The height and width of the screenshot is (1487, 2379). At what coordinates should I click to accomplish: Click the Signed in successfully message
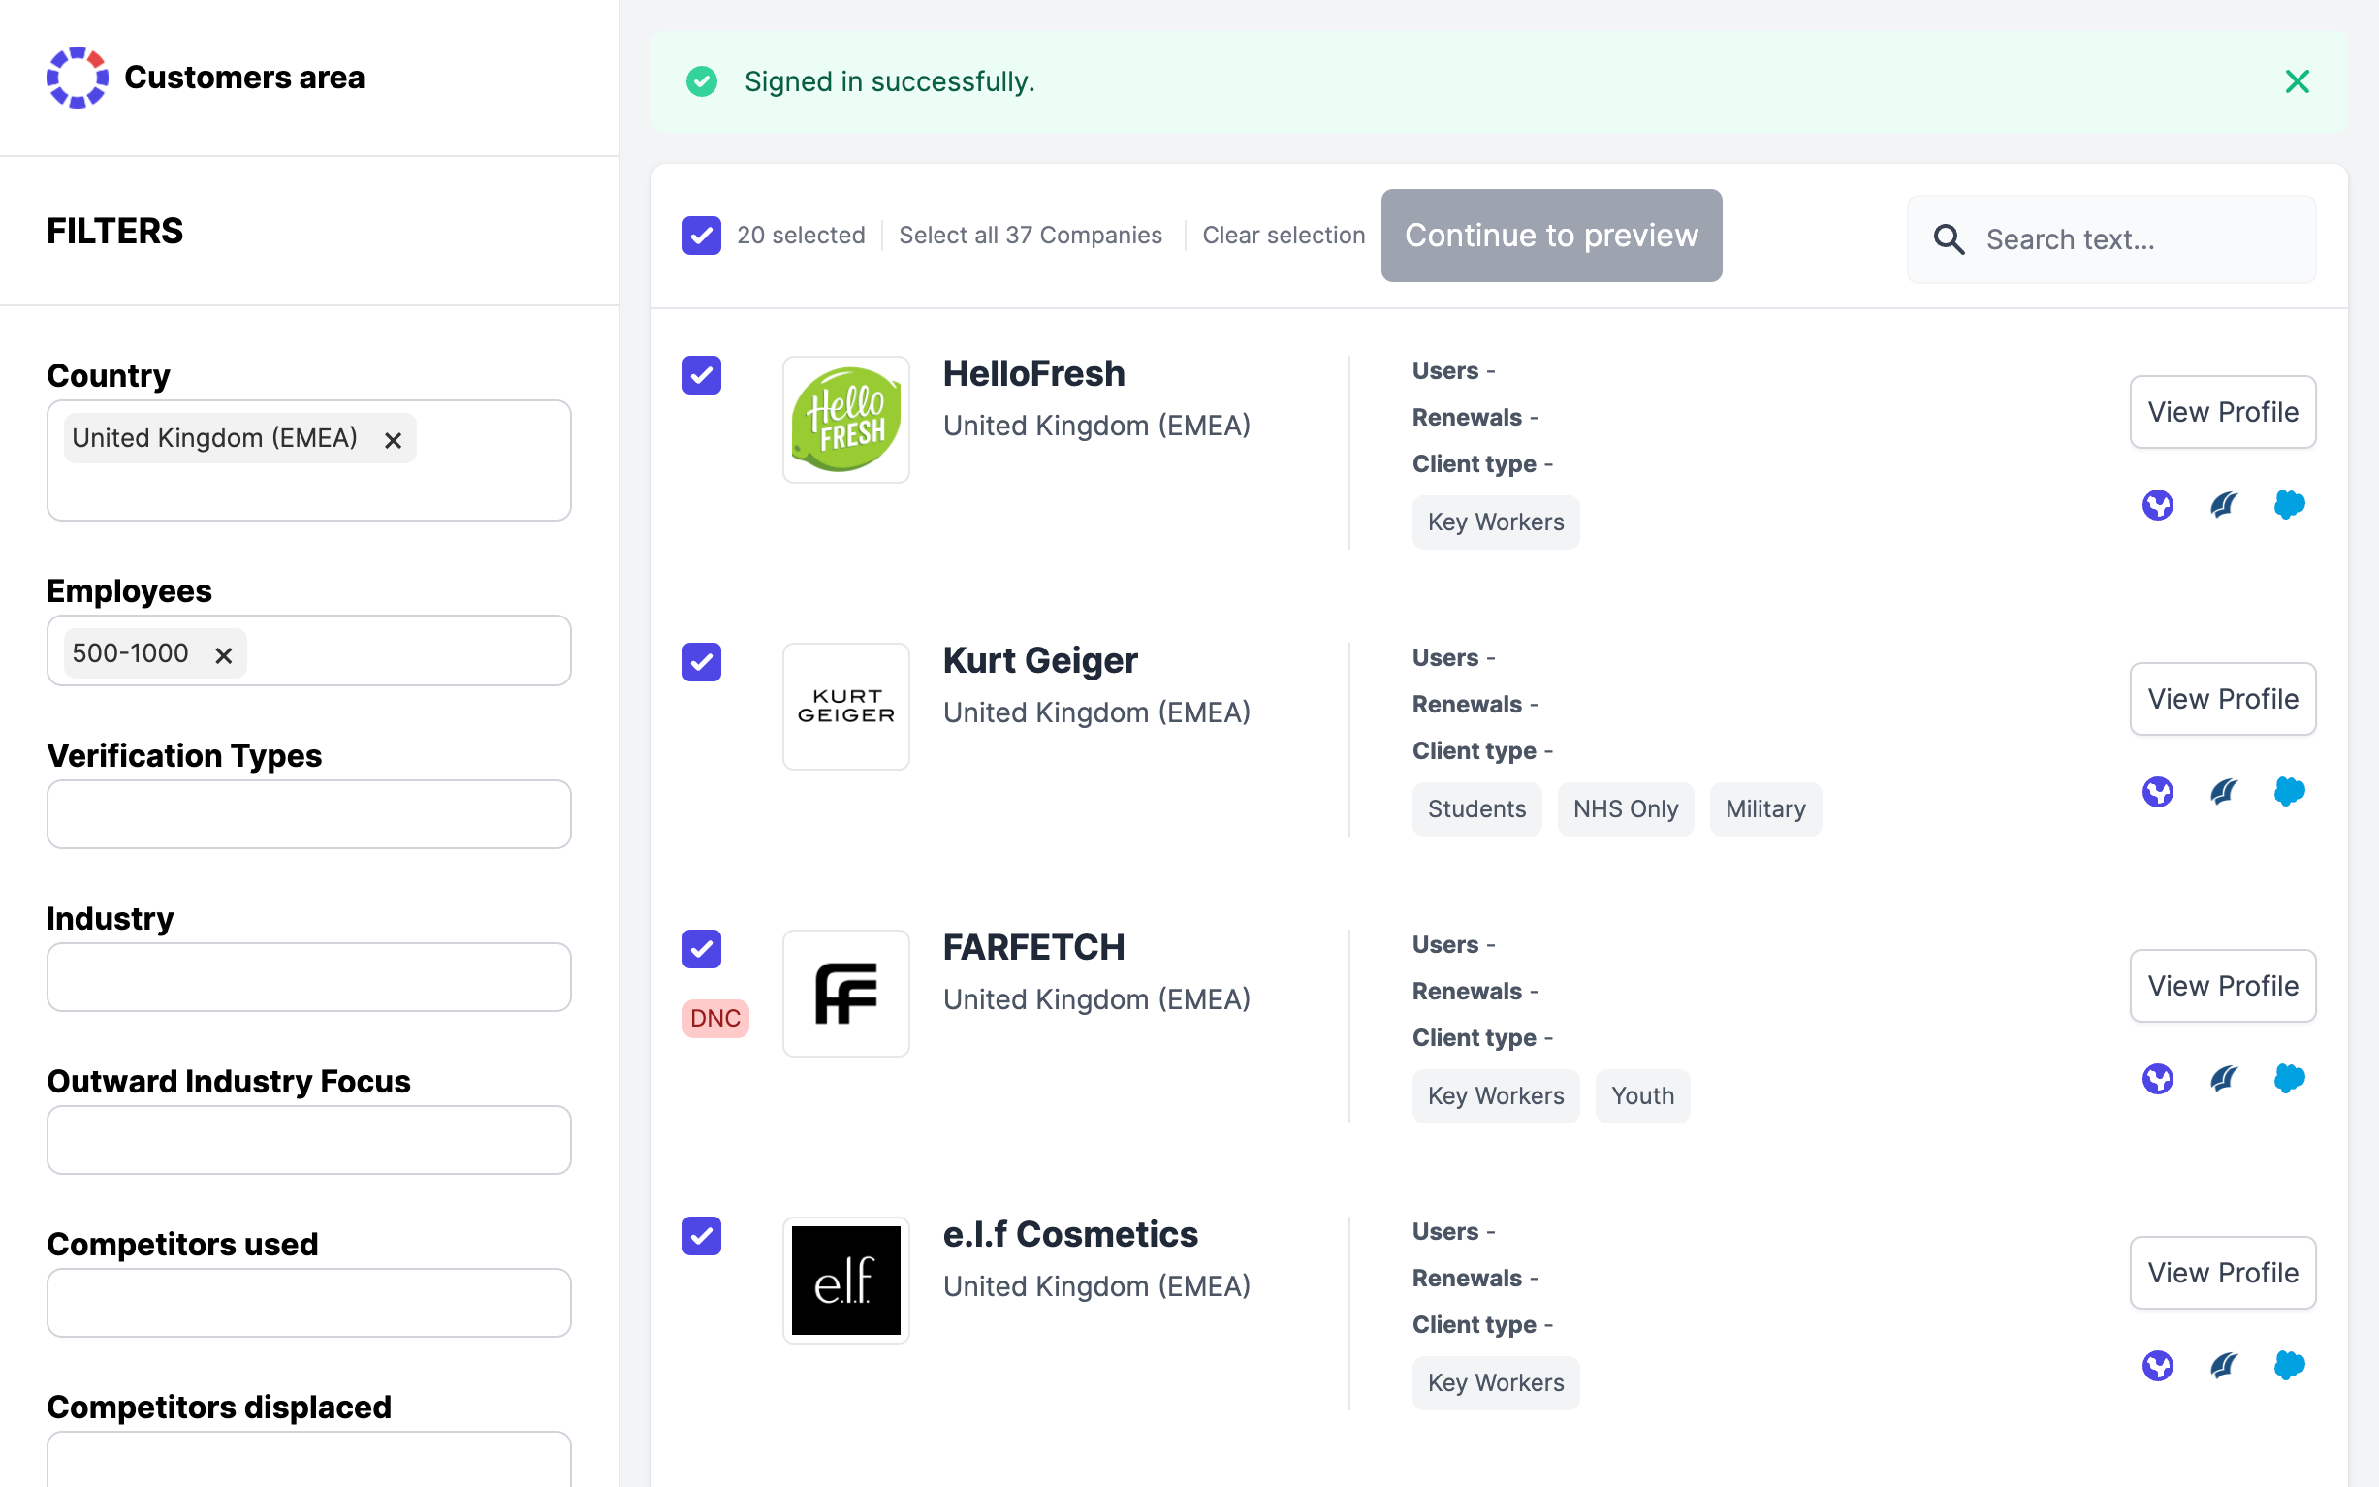point(889,81)
